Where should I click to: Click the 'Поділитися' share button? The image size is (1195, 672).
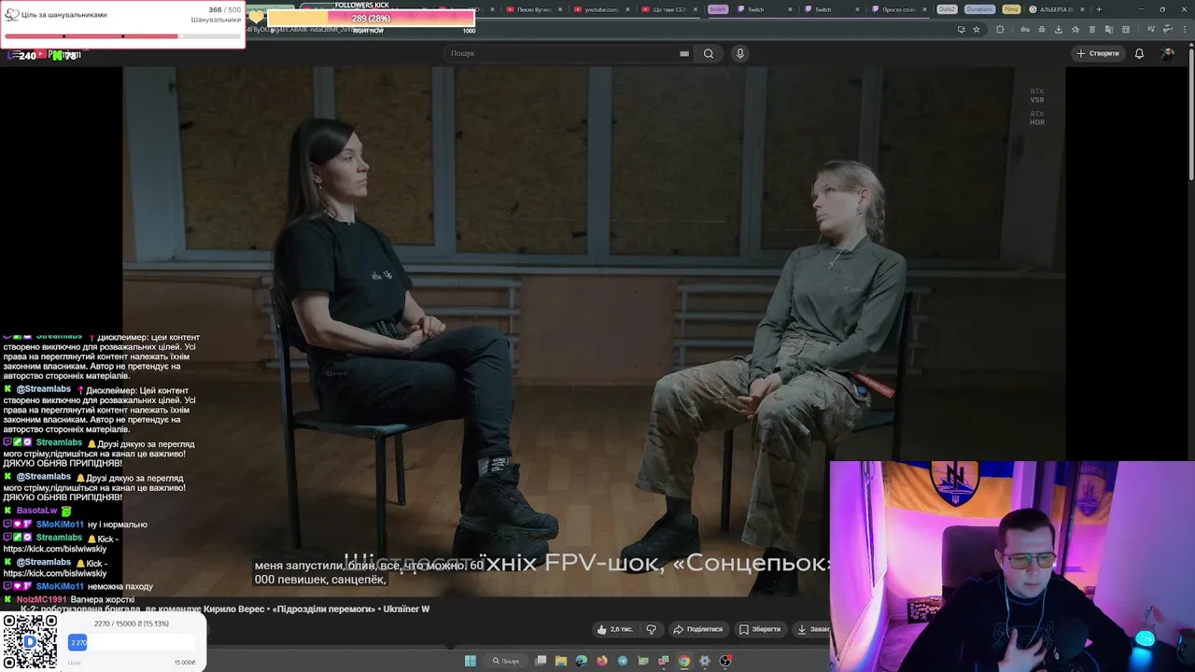698,629
